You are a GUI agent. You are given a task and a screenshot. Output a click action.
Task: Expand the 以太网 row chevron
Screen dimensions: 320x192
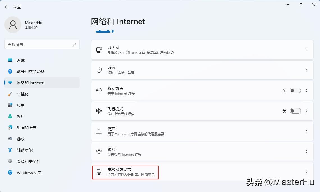(306, 49)
